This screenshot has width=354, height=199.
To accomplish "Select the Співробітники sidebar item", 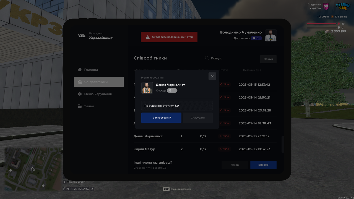I will [99, 82].
